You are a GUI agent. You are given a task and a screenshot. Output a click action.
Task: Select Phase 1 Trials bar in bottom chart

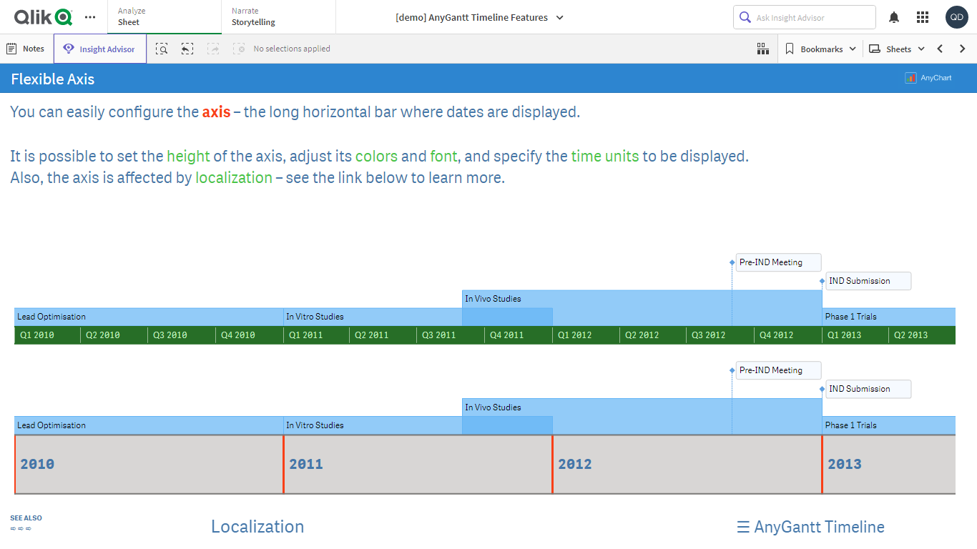(x=889, y=425)
